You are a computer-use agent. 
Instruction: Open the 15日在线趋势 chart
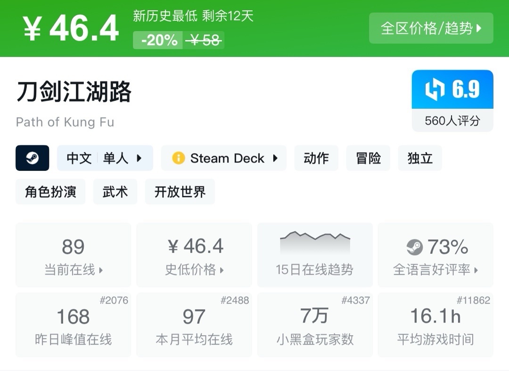click(x=314, y=254)
